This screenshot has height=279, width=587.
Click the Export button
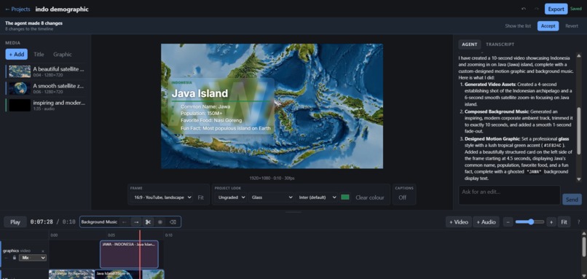(x=556, y=9)
